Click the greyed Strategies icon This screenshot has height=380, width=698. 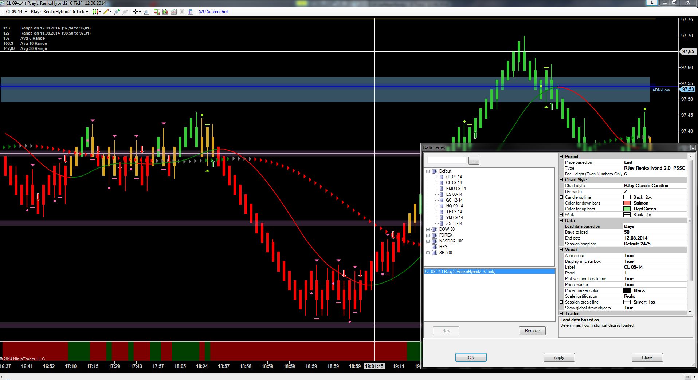click(x=182, y=12)
